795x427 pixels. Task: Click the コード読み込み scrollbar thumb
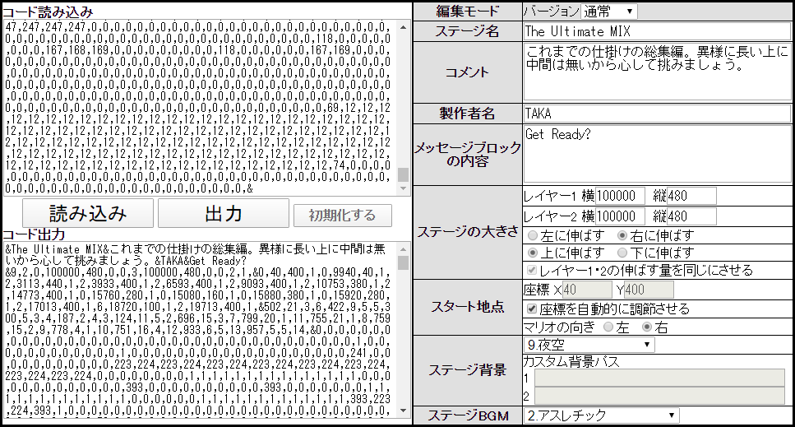[x=403, y=174]
